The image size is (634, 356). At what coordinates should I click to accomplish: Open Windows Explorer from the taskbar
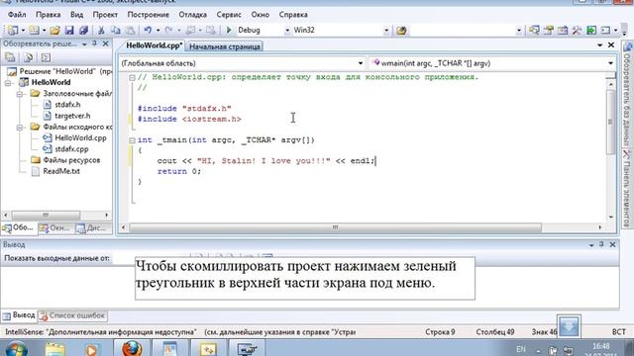click(55, 349)
